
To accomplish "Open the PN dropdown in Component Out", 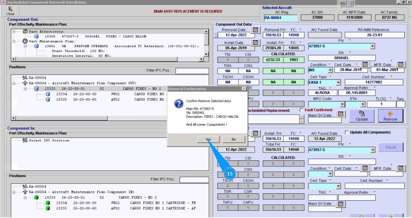I will click(x=372, y=46).
